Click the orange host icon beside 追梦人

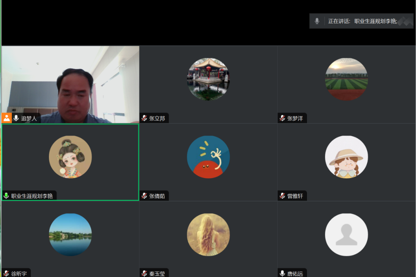coord(7,118)
